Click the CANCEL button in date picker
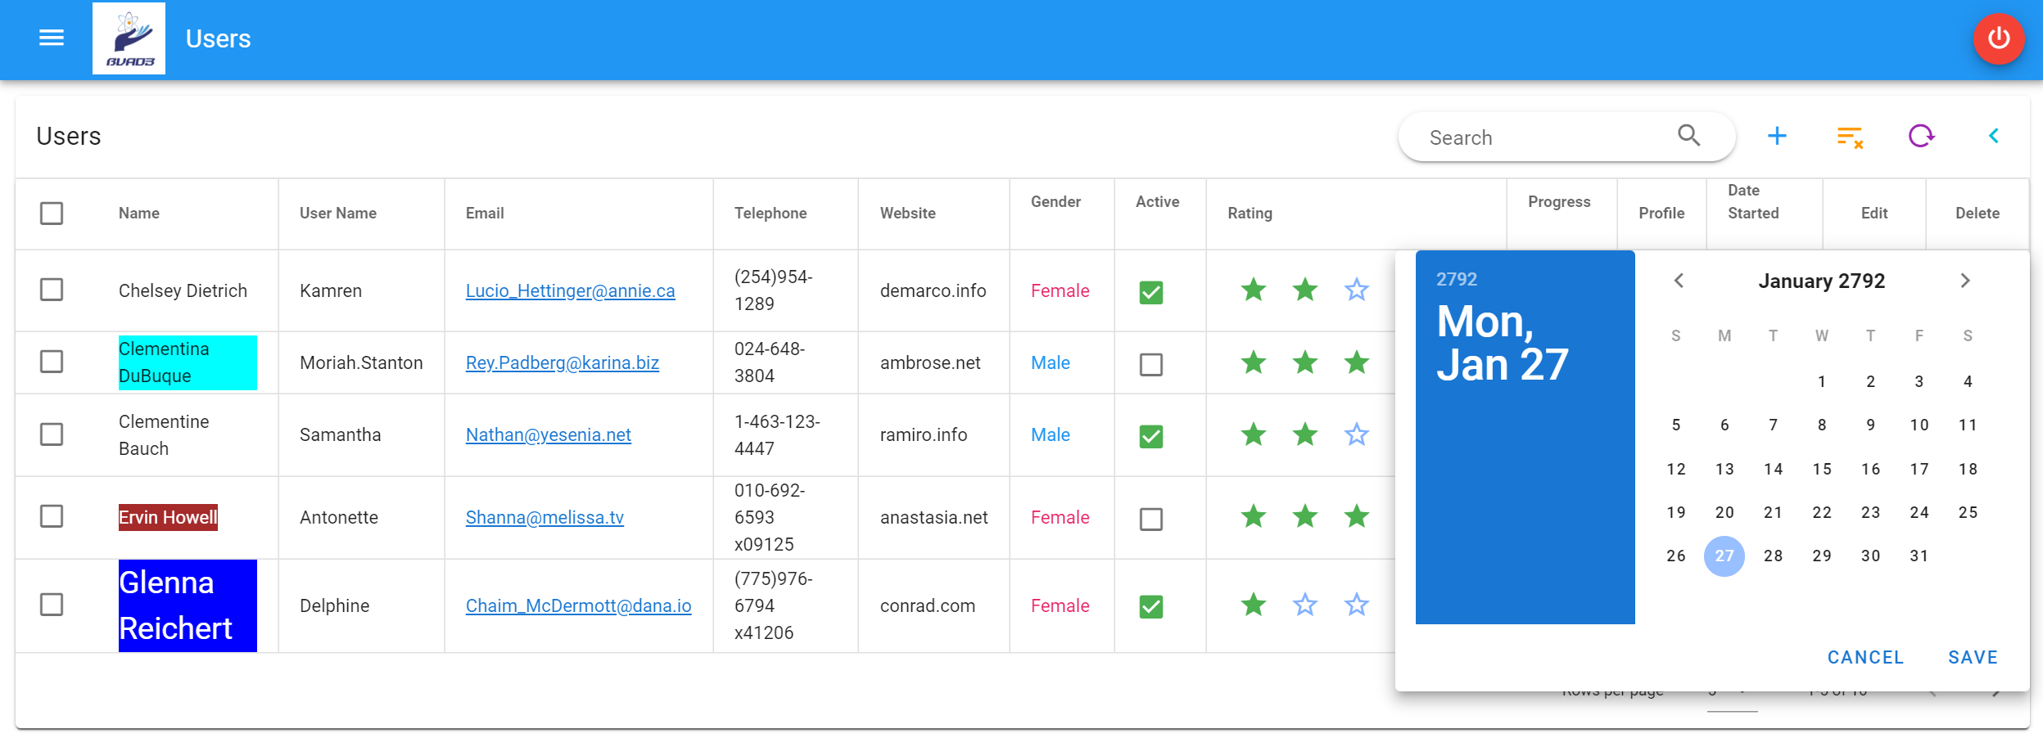 pos(1865,657)
